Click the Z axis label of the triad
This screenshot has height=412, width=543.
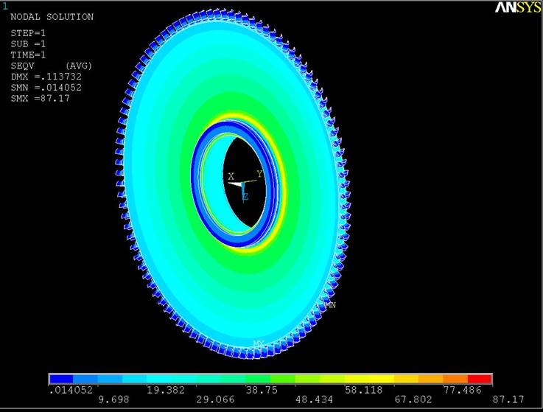245,197
